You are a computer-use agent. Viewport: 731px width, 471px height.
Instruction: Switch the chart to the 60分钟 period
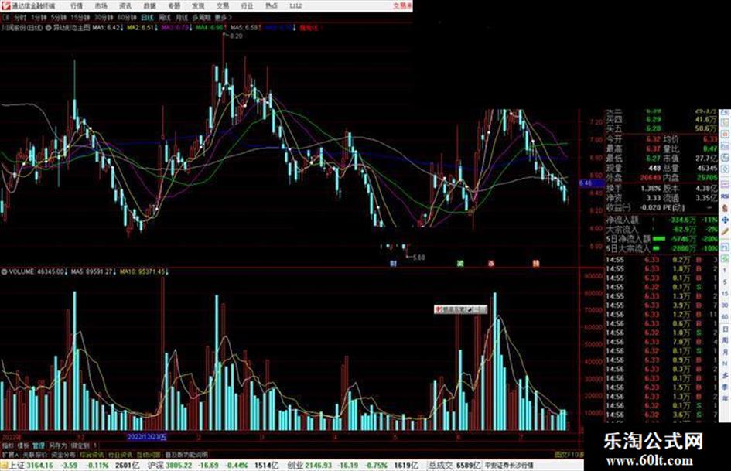click(x=127, y=18)
